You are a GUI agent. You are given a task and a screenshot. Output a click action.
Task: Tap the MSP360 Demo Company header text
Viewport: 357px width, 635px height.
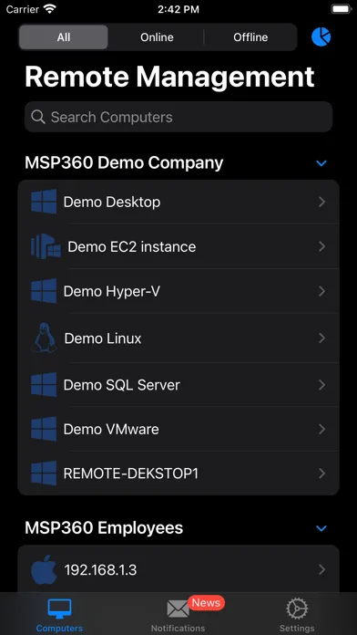[124, 163]
